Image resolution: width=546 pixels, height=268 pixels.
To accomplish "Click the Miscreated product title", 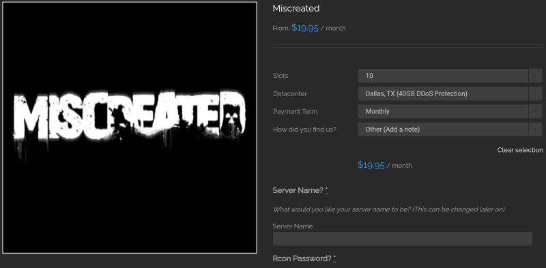I will point(296,8).
